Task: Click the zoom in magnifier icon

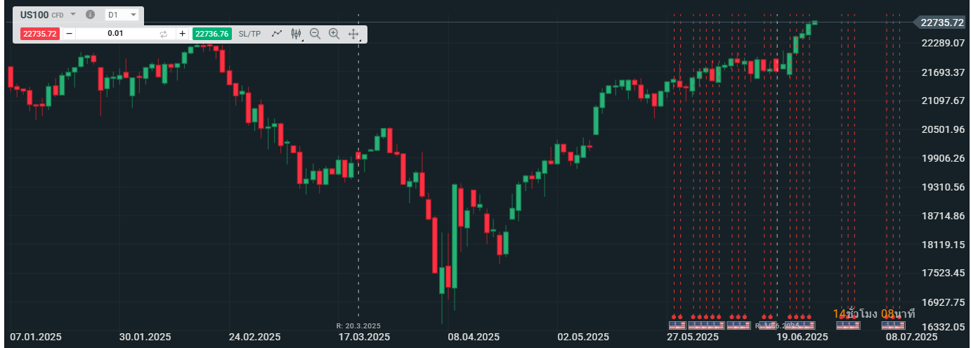Action: (334, 34)
